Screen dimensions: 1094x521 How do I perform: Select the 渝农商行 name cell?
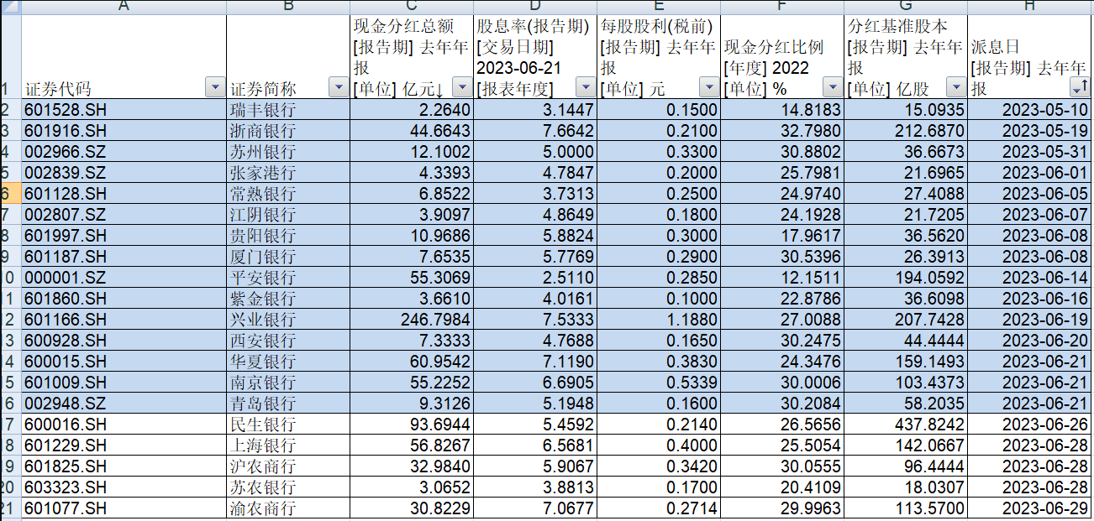[288, 508]
